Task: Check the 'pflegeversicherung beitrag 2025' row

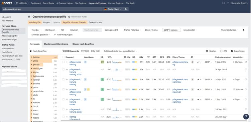Action: pyautogui.click(x=64, y=69)
